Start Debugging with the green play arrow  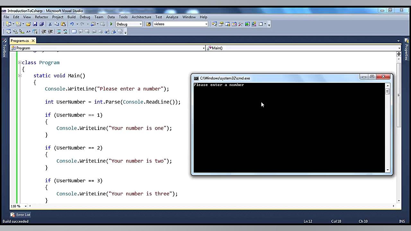coord(111,24)
